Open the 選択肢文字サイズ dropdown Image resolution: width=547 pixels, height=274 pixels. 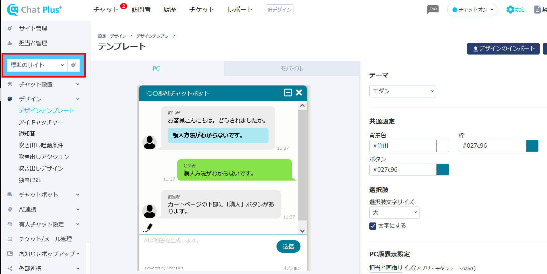[x=394, y=213]
